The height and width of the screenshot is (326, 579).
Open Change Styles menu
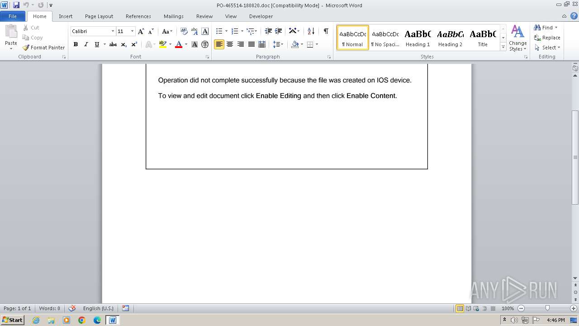click(x=517, y=38)
